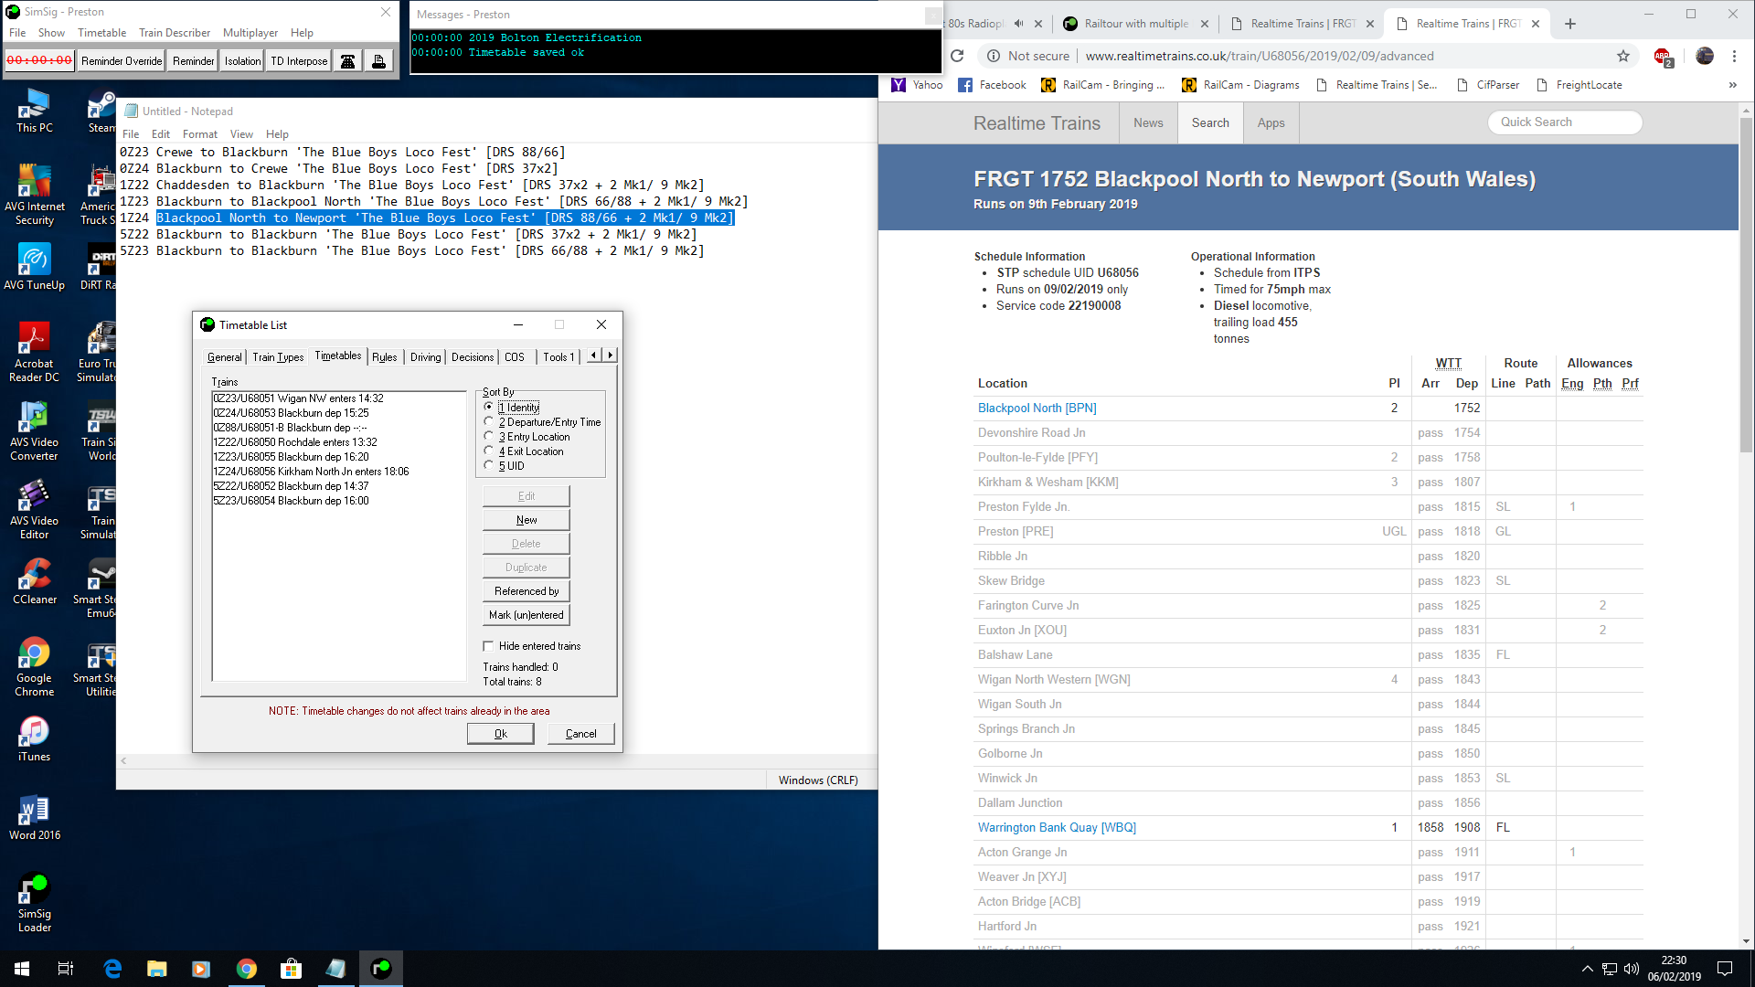1755x987 pixels.
Task: Open the Google Chrome desktop shortcut
Action: [34, 667]
